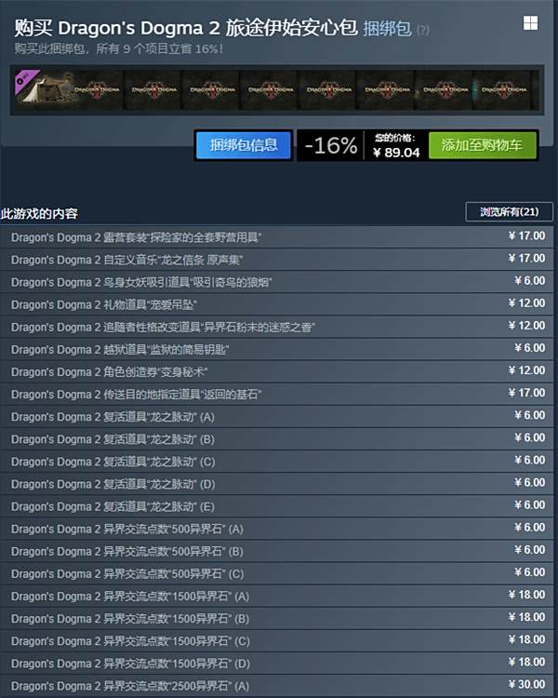Screen dimensions: 558x698
Task: Click the 浏览所有(21) button
Action: pos(509,211)
